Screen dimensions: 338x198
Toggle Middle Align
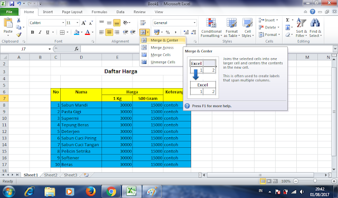pos(109,23)
